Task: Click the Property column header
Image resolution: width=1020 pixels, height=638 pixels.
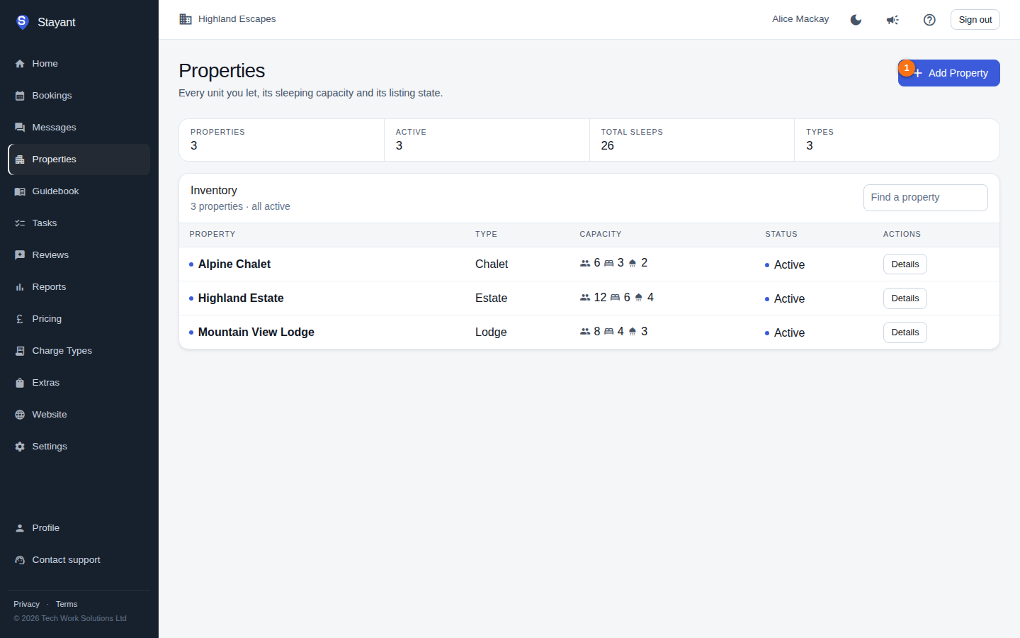Action: coord(212,234)
